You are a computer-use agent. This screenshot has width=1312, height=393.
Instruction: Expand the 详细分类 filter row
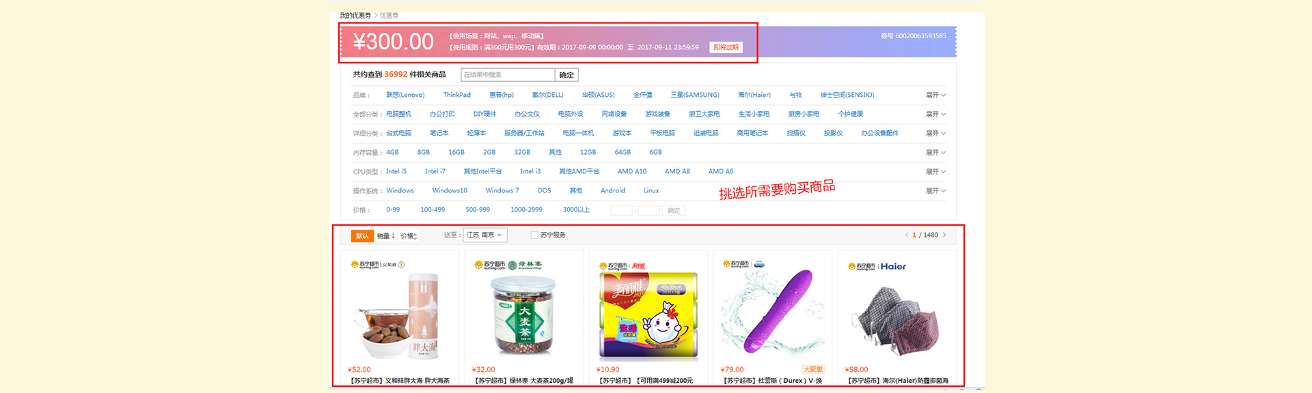935,133
